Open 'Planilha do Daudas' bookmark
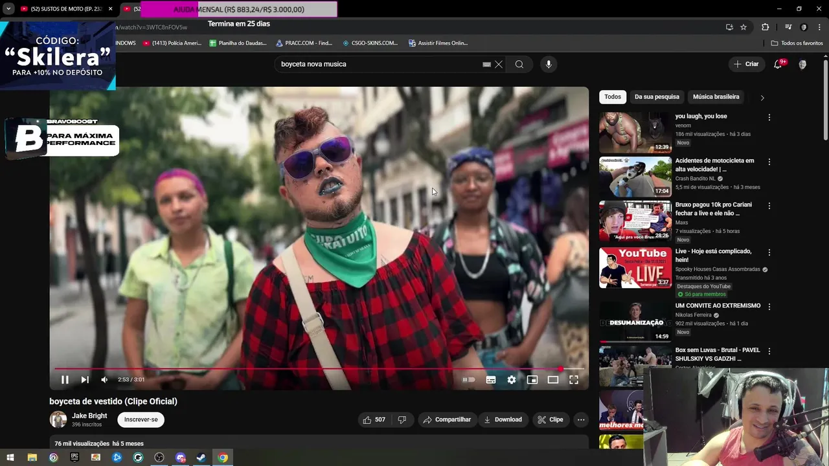Screen dimensions: 829x466 [x=238, y=43]
